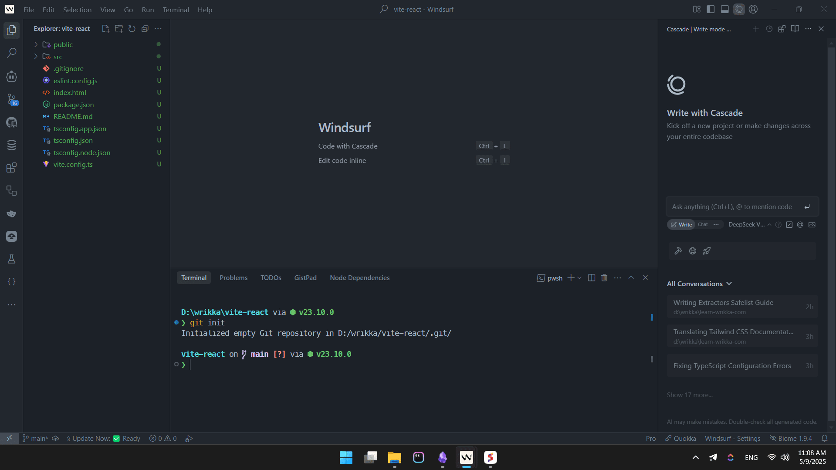836x470 pixels.
Task: Click the rocket deploy icon in Cascade
Action: click(707, 251)
